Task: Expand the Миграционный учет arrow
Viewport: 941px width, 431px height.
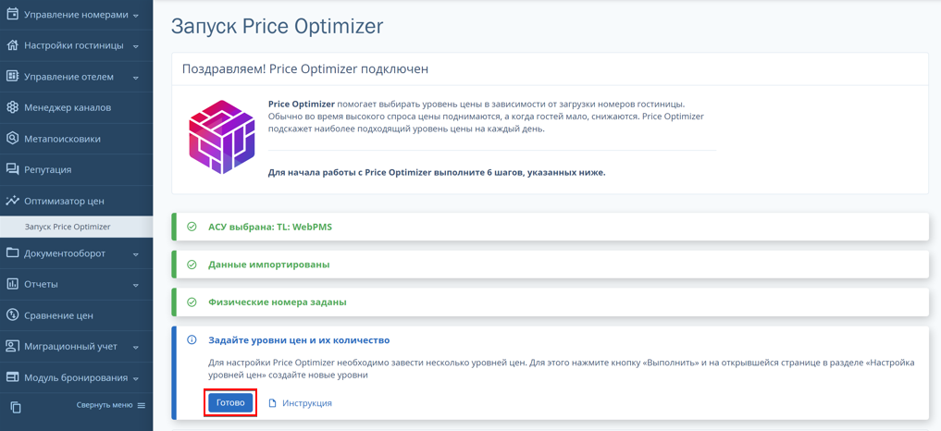Action: coord(136,347)
